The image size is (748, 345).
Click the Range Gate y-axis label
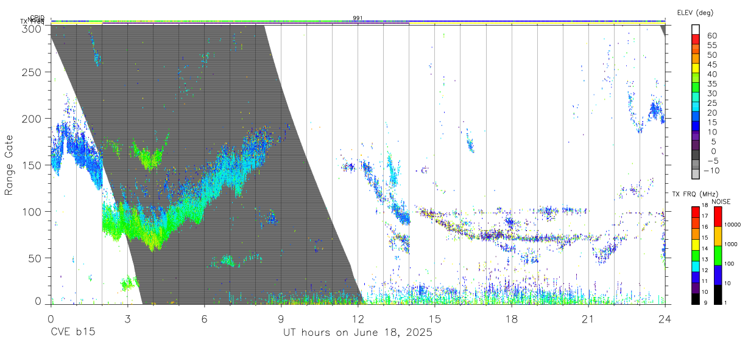click(x=9, y=164)
